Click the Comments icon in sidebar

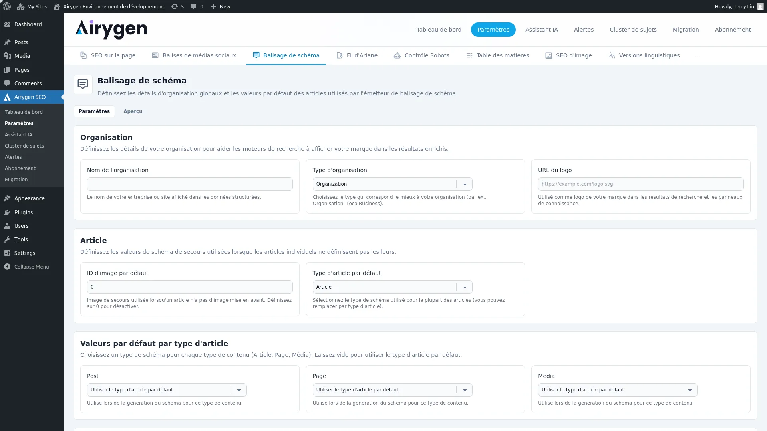click(7, 83)
